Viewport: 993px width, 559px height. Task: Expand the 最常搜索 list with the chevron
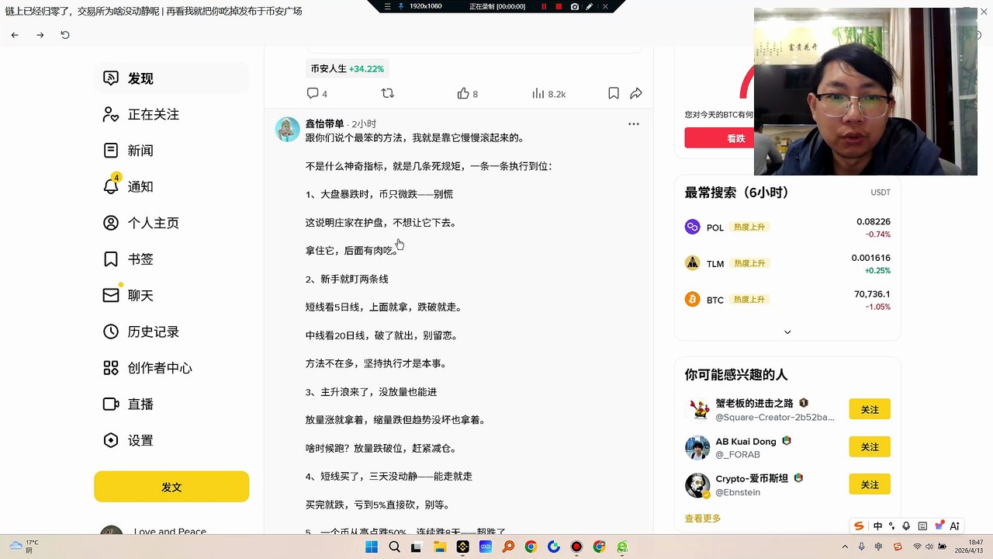(787, 332)
